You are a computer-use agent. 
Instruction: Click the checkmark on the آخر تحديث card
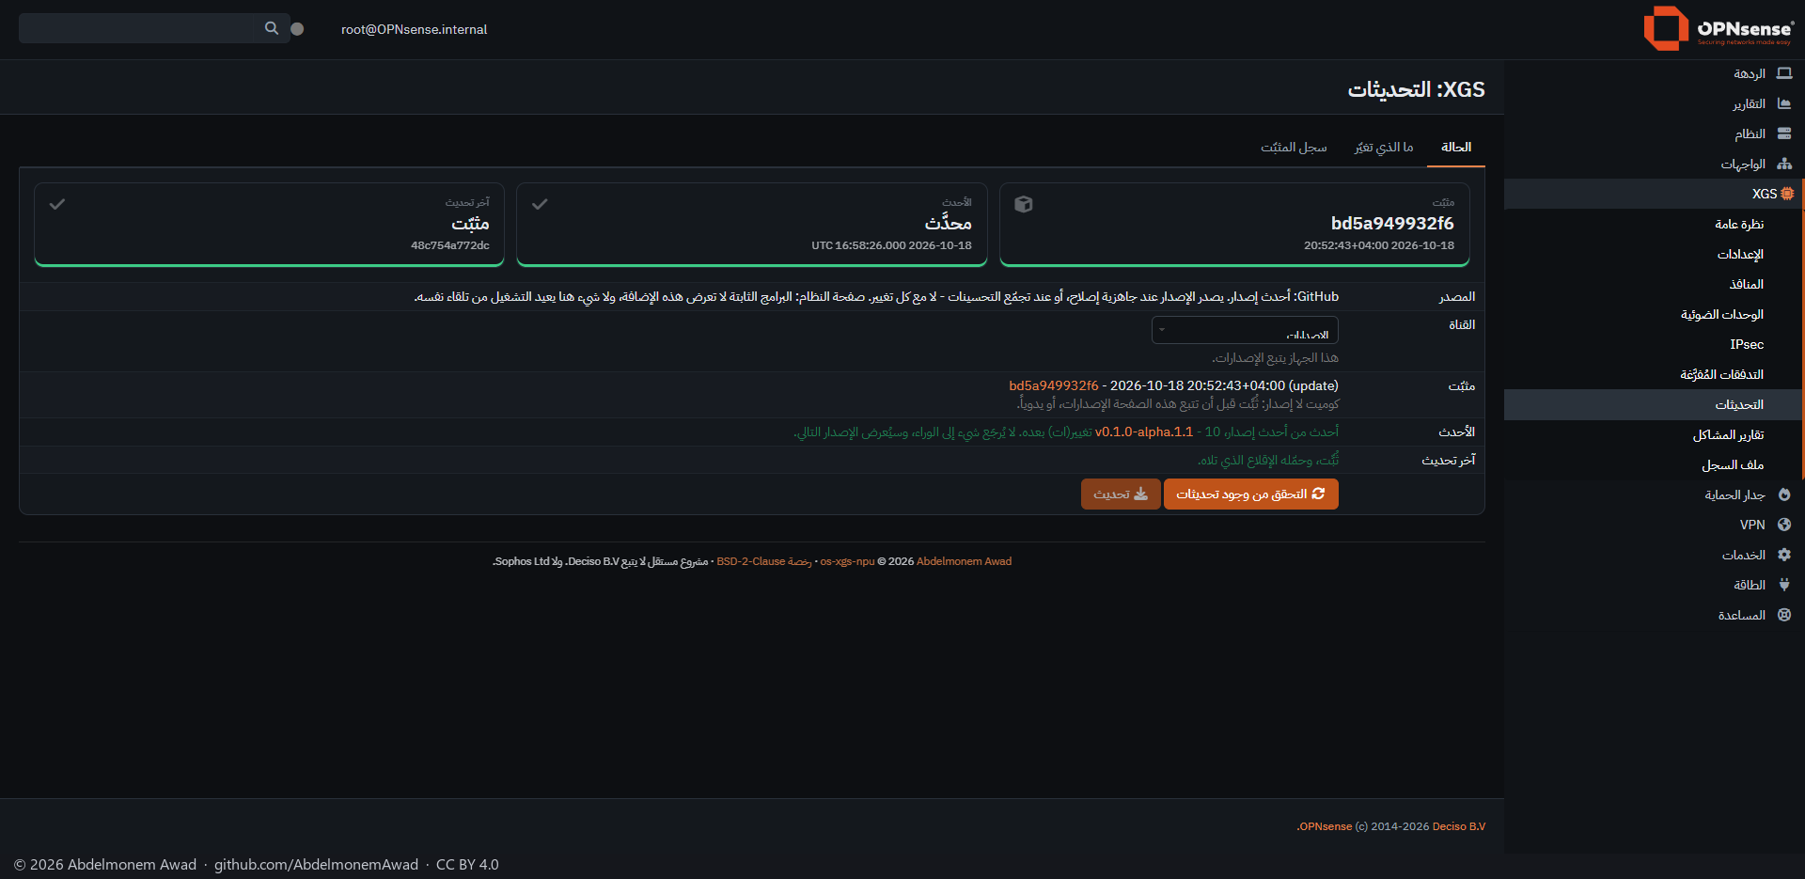coord(57,204)
